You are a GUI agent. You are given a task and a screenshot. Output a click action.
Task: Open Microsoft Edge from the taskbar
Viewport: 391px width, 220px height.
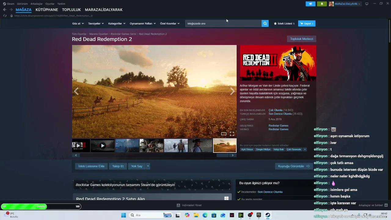[x=205, y=215]
